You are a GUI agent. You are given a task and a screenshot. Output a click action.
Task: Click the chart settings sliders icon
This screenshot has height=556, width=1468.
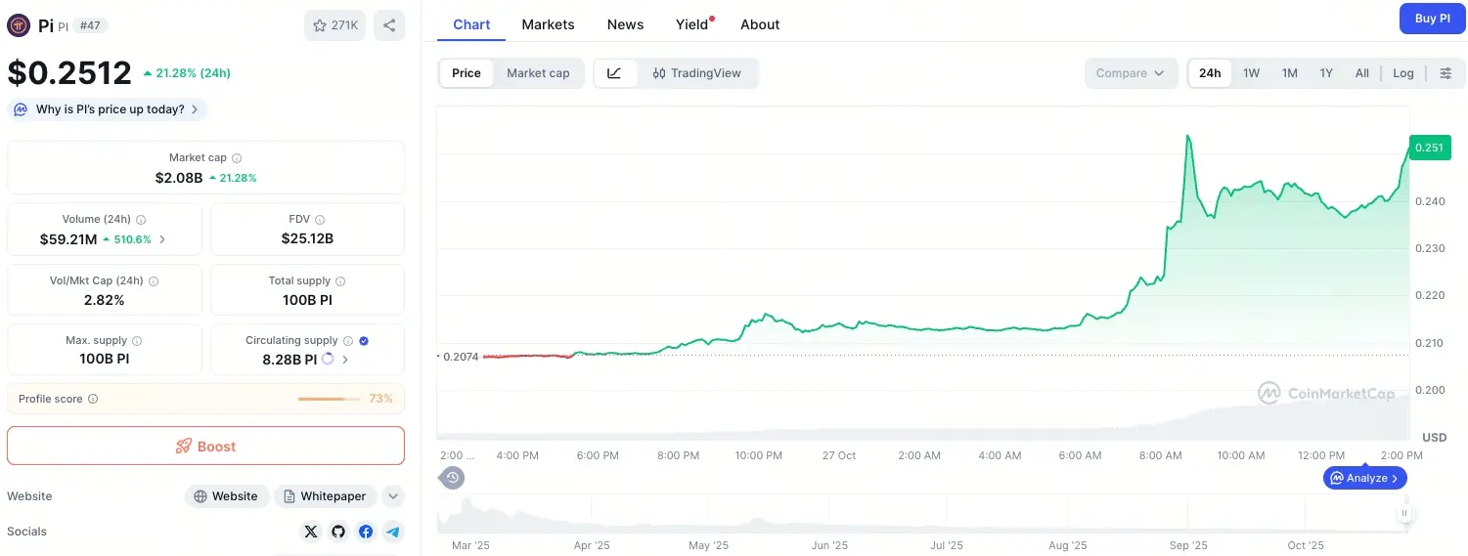tap(1446, 73)
